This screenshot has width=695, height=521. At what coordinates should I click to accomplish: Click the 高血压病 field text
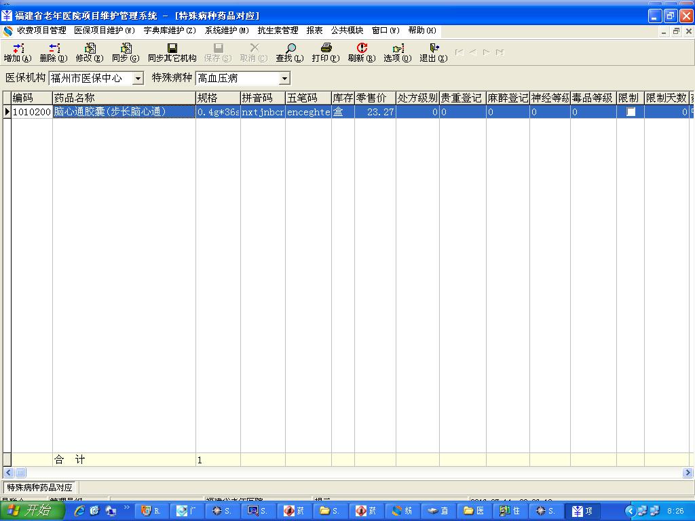tap(218, 79)
